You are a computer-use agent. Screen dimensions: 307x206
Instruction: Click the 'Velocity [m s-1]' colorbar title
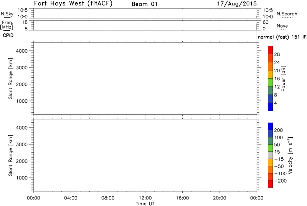click(290, 156)
